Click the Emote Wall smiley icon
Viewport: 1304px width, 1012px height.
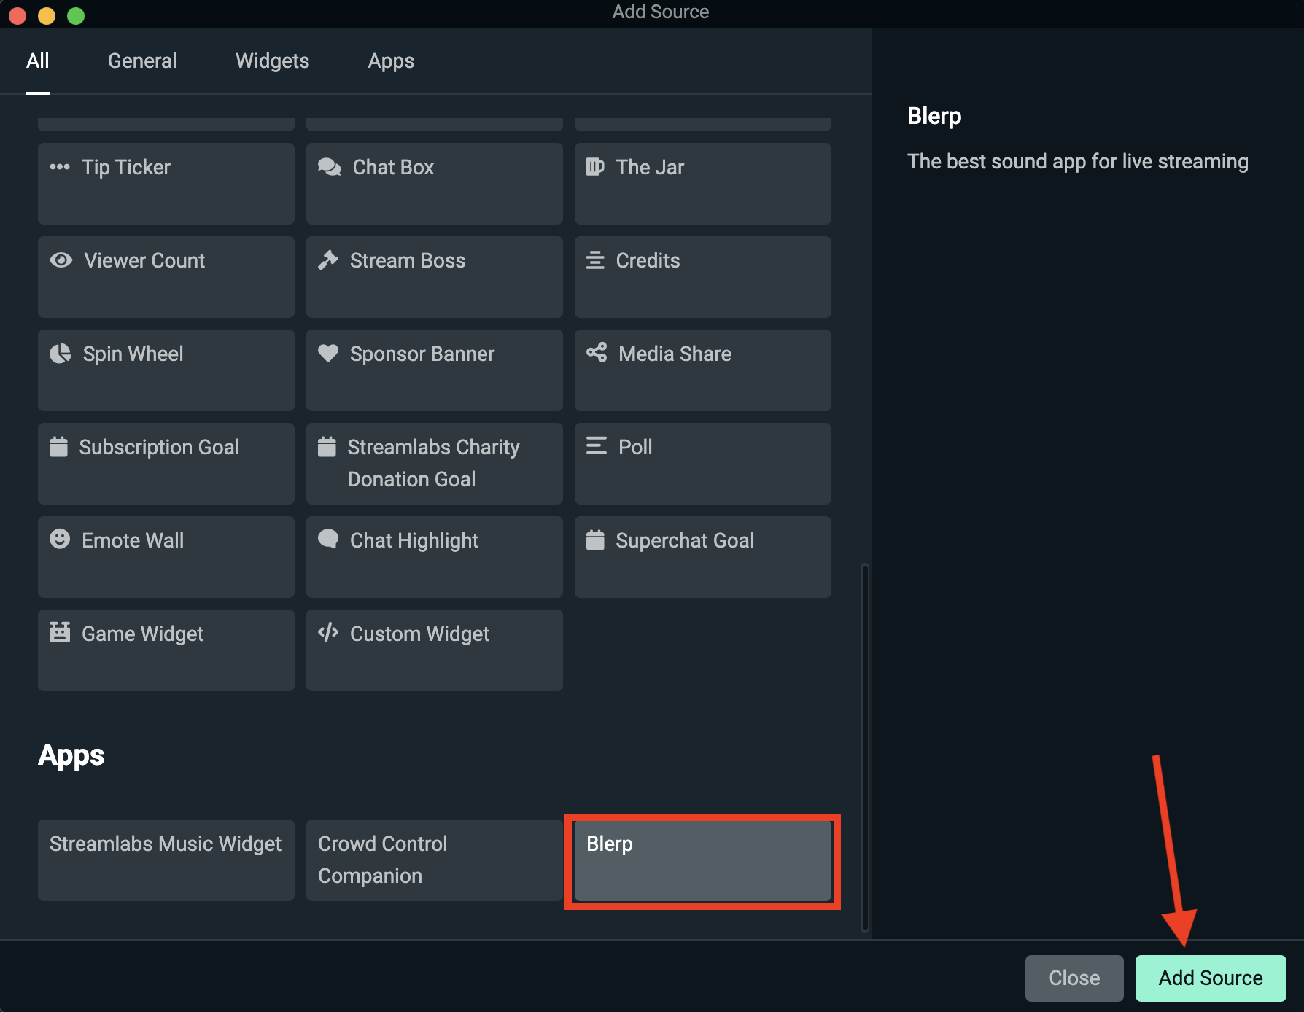(61, 540)
